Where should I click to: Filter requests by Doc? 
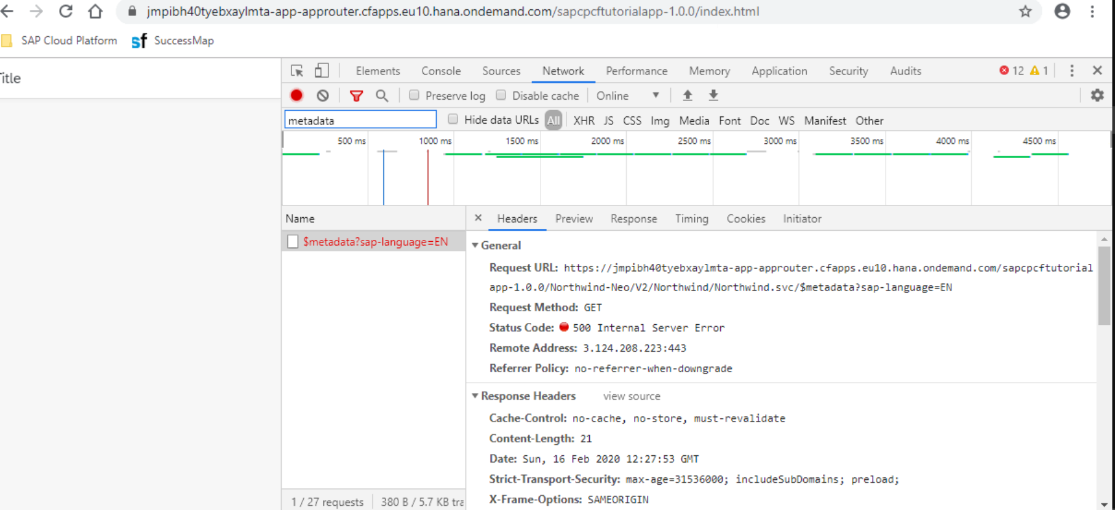[760, 121]
